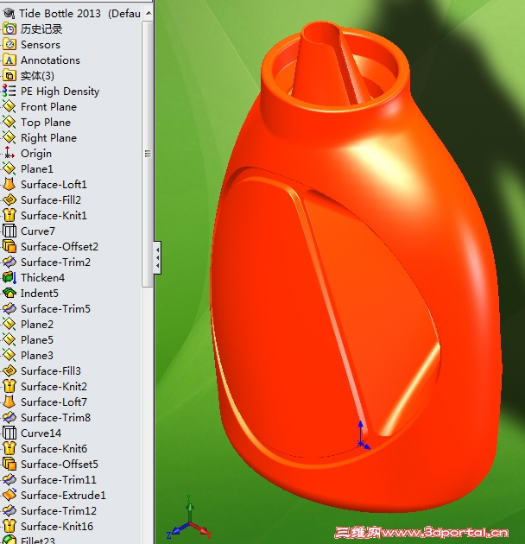525x544 pixels.
Task: Click the Surface-Extrude1 feature icon
Action: point(9,495)
